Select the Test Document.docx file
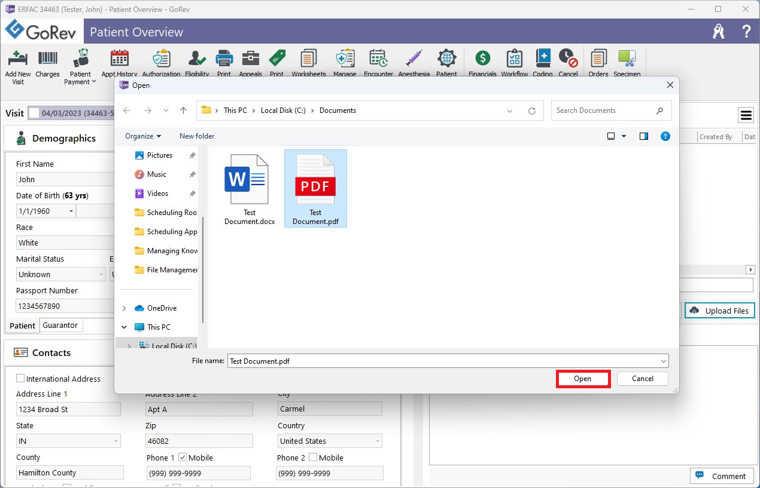Image resolution: width=760 pixels, height=488 pixels. click(250, 189)
